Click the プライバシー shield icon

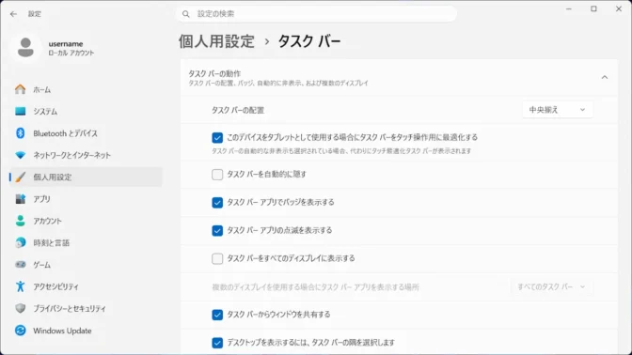click(x=20, y=308)
